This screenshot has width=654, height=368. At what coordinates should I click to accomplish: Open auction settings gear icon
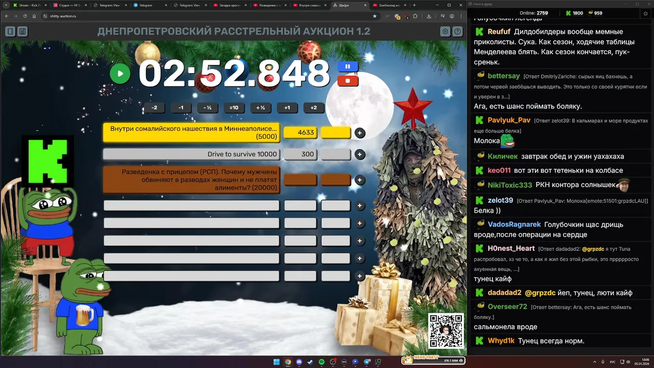tap(446, 32)
